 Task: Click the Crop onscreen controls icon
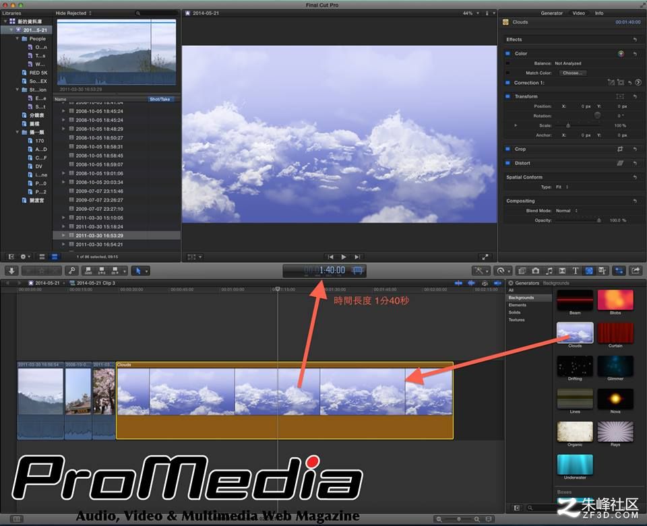coord(620,150)
